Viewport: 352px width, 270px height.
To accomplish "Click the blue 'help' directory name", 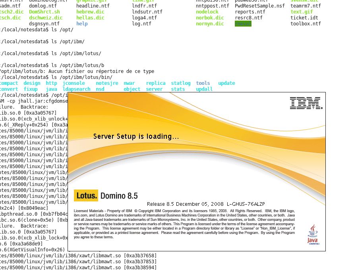I will [82, 24].
